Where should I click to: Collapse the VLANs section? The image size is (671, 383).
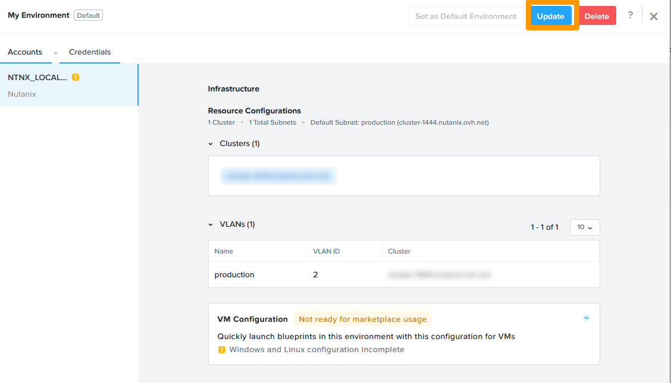(211, 224)
